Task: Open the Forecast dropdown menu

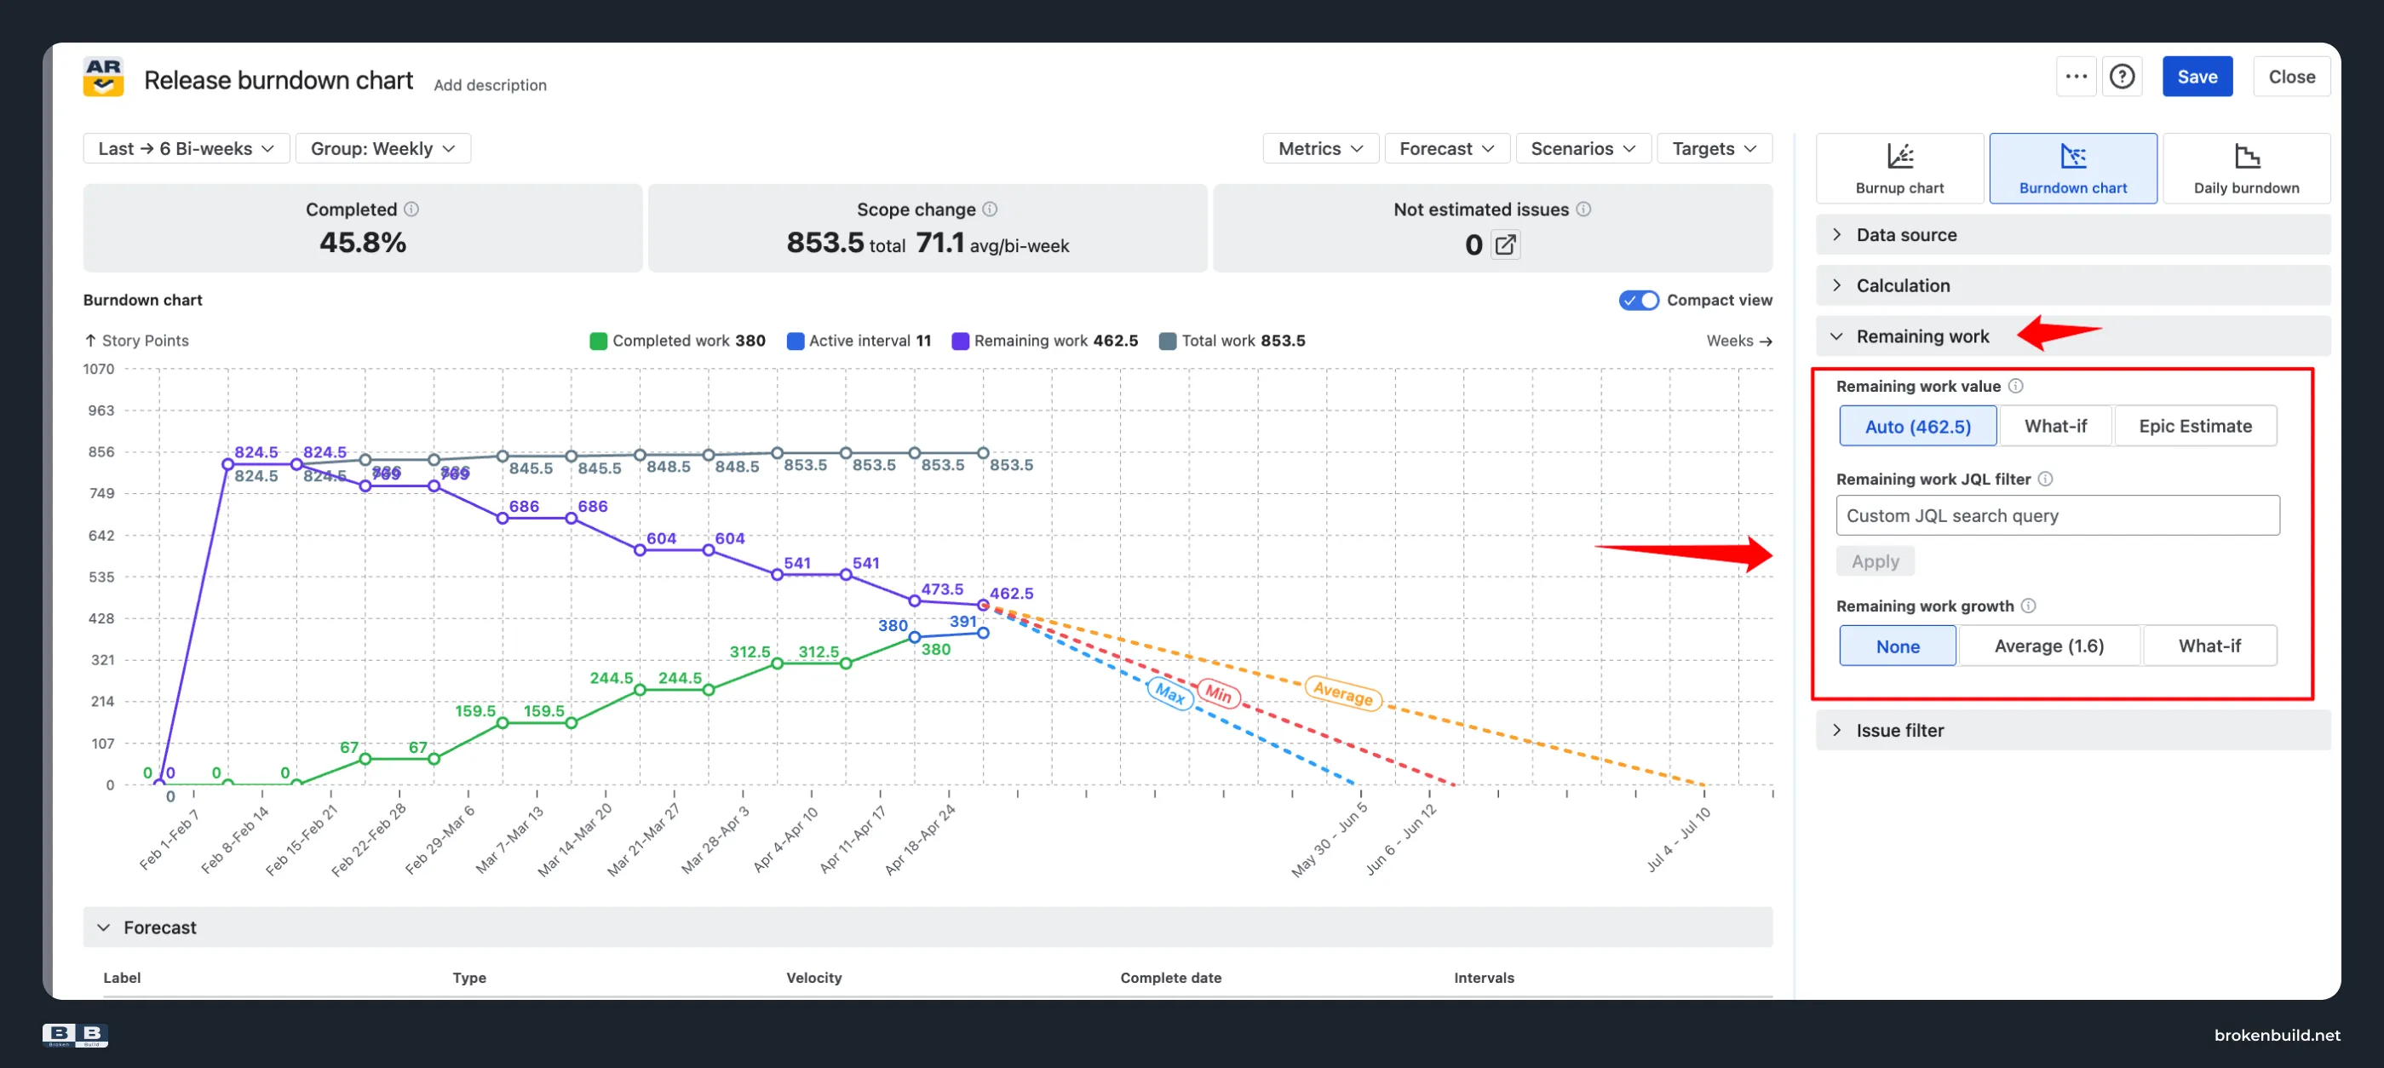Action: coord(1446,148)
